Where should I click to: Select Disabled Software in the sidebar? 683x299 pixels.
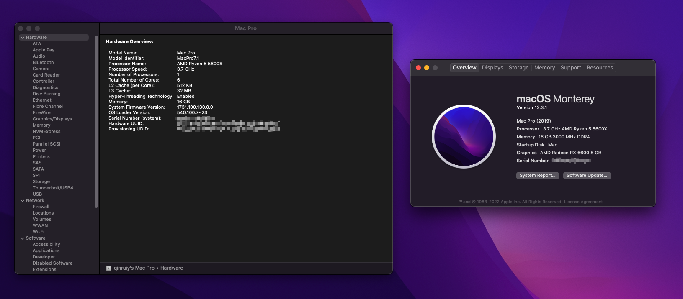[52, 263]
